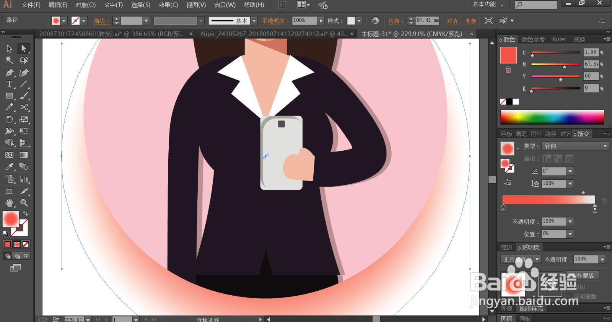Open the fill color dropdown in control bar
The image size is (612, 322).
coord(64,21)
